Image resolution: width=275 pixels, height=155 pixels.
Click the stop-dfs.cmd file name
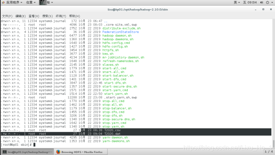pos(113,112)
